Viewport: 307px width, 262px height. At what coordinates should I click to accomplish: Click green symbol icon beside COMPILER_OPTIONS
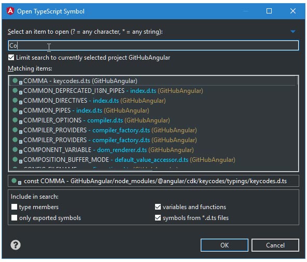coord(15,120)
